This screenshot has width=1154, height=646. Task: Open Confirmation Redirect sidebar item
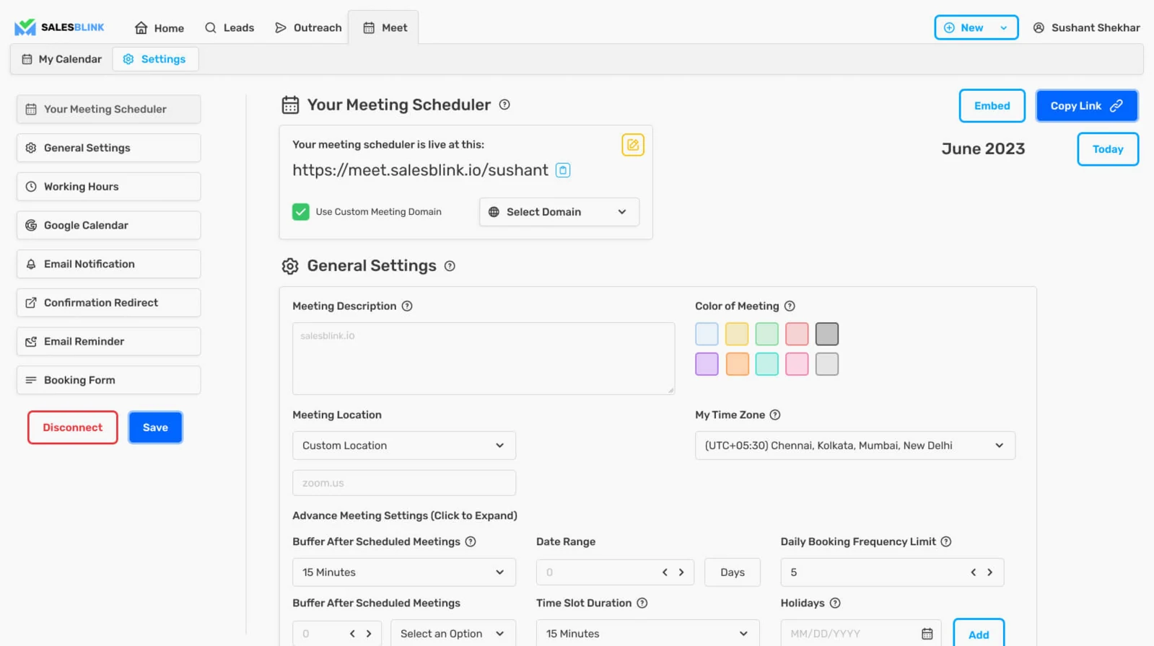(109, 303)
